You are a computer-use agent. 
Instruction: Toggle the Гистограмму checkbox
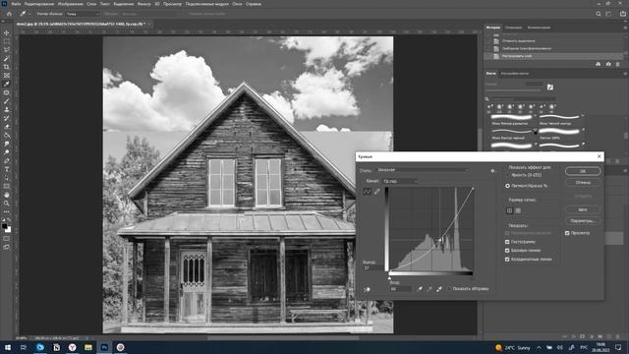pos(507,242)
